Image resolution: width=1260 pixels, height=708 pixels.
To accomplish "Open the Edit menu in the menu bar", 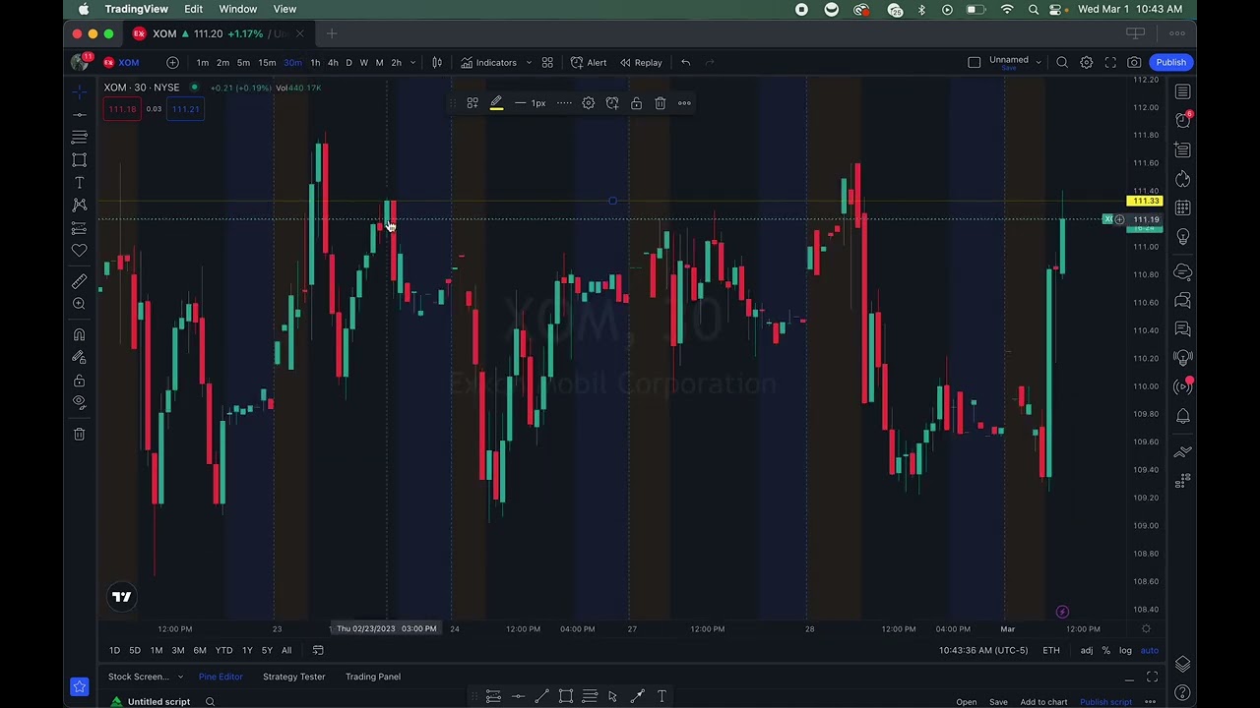I will 193,9.
